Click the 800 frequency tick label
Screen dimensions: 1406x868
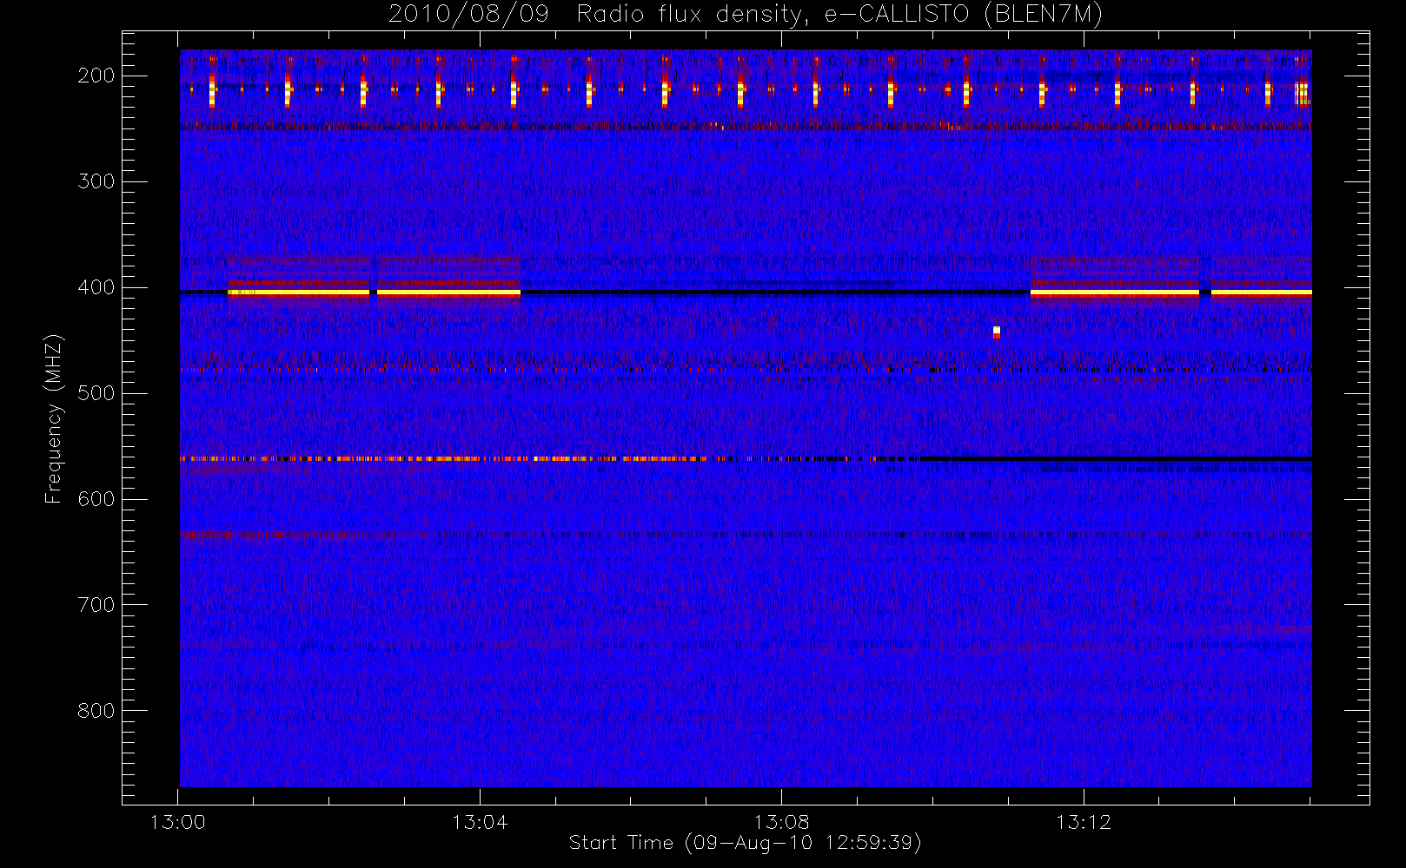[x=96, y=711]
